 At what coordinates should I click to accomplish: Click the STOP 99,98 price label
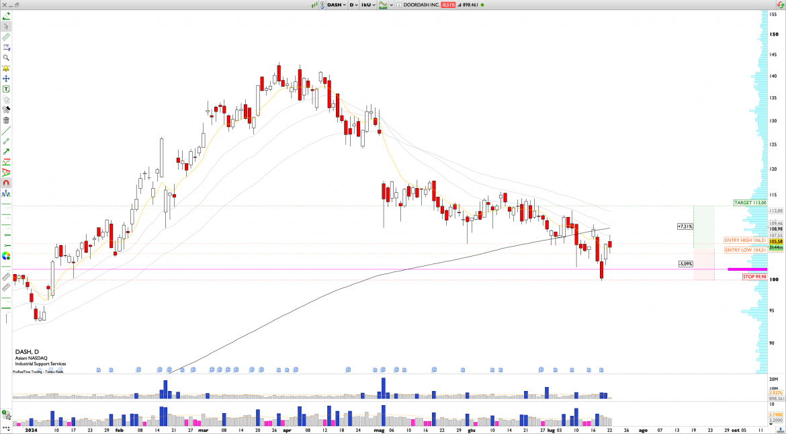click(754, 277)
